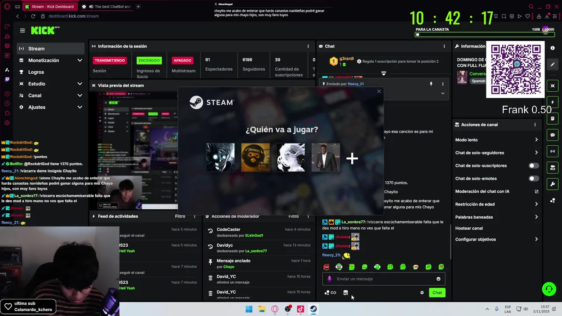Image resolution: width=562 pixels, height=316 pixels.
Task: Reload the browser page
Action: click(33, 16)
